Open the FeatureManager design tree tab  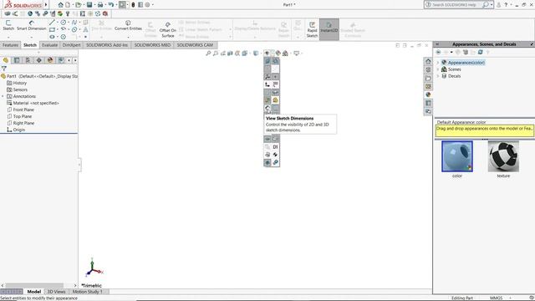coord(6,60)
